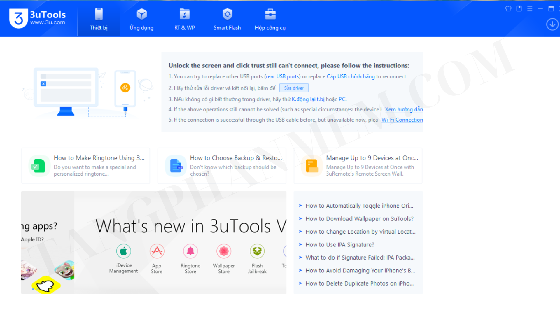Open the Xem hướng dẫn link
Viewport: 560px width, 315px height.
pos(404,109)
